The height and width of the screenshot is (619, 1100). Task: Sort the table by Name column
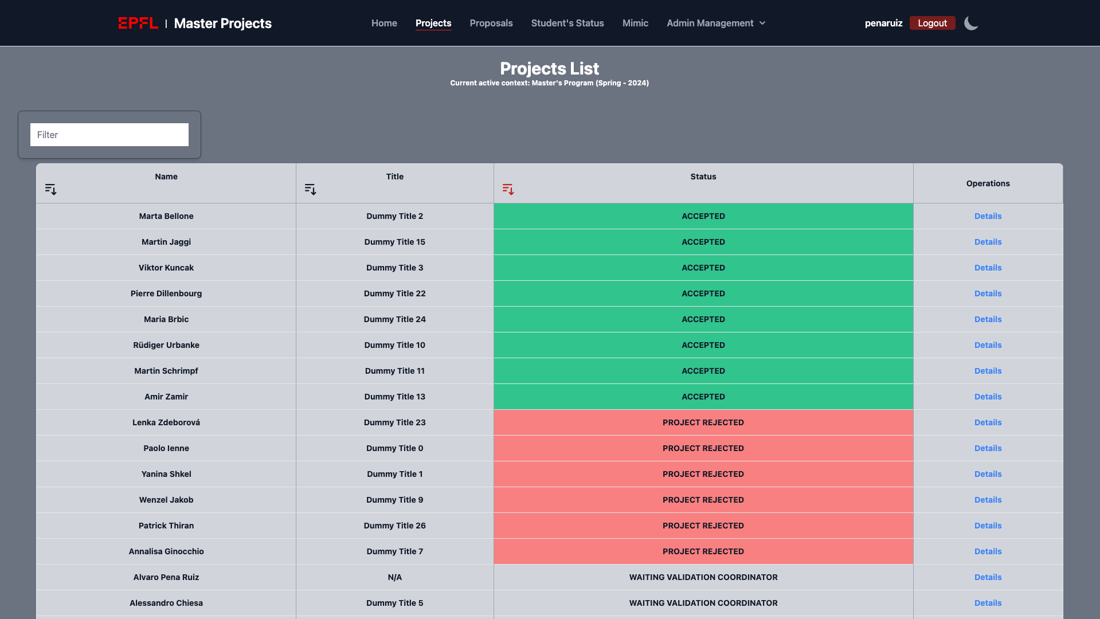click(x=50, y=189)
